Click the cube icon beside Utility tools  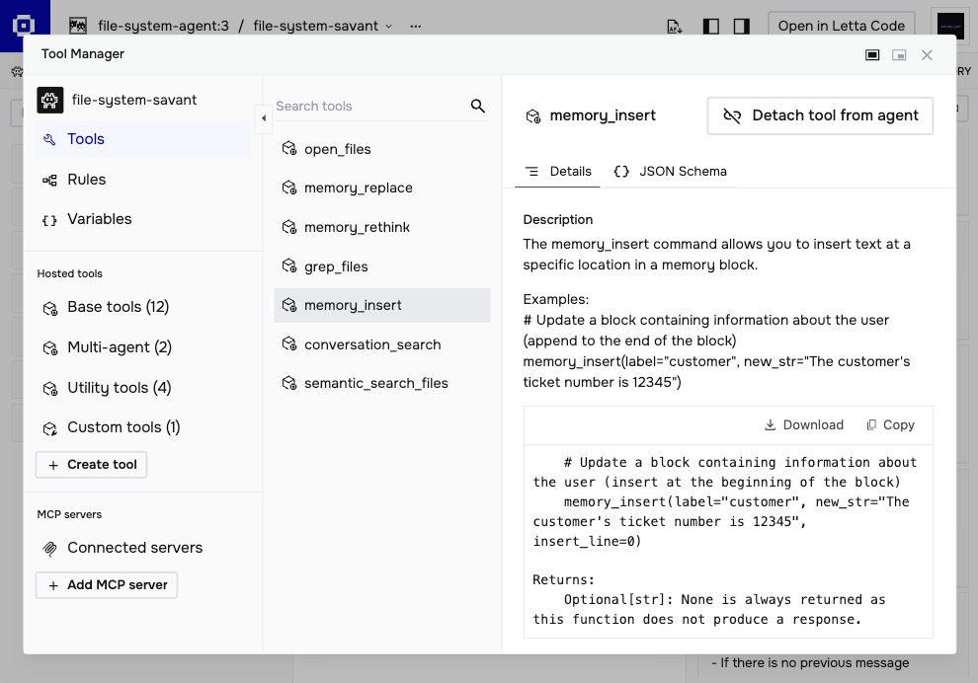50,388
